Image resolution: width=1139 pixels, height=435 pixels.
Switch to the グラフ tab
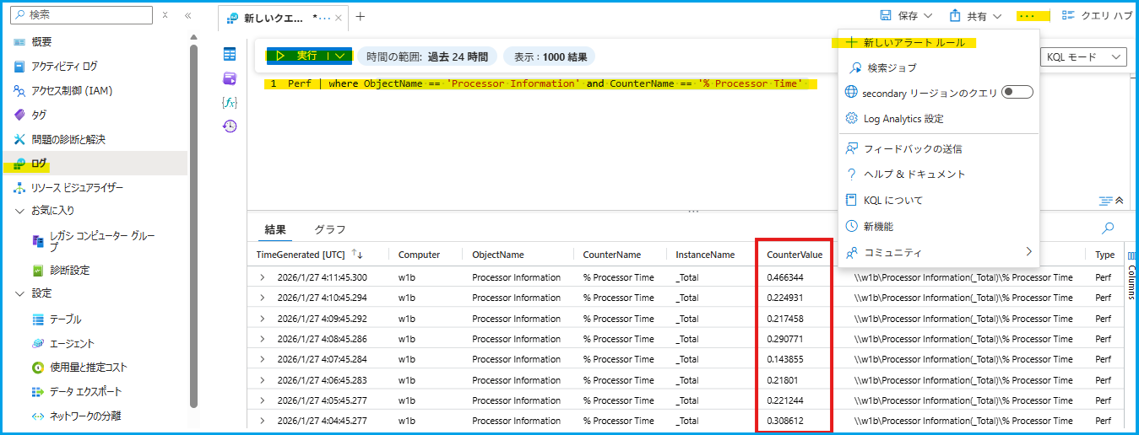click(330, 229)
